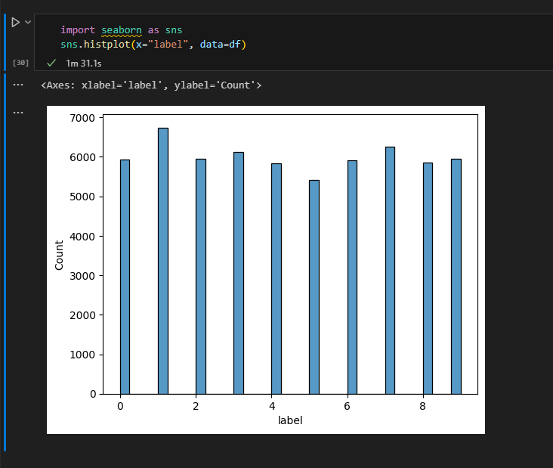553x468 pixels.
Task: Click the execution count [30] label
Action: tap(20, 63)
